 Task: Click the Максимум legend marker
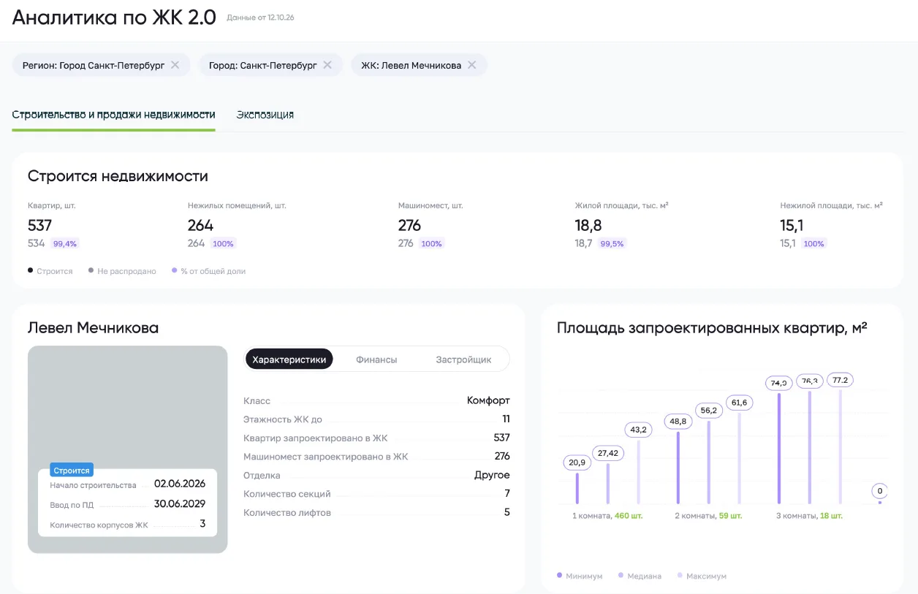(680, 576)
